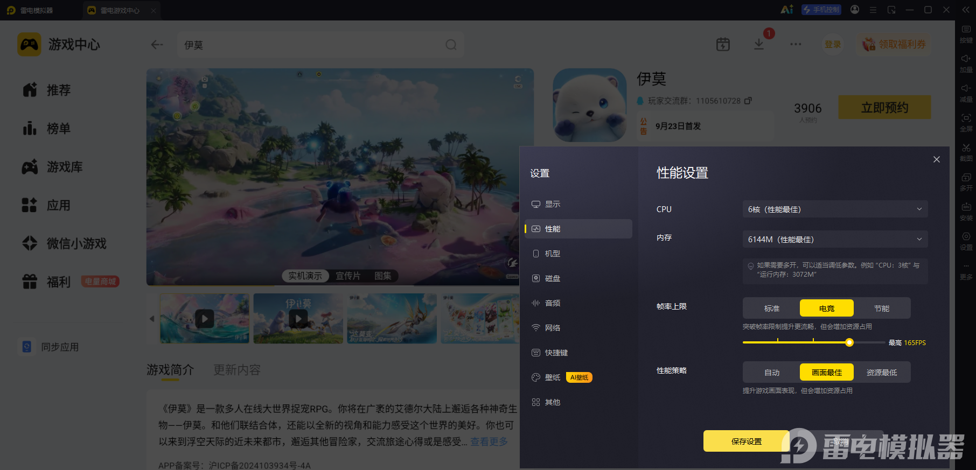Collapse the right sidebar with double chevron
This screenshot has width=976, height=470.
click(966, 10)
